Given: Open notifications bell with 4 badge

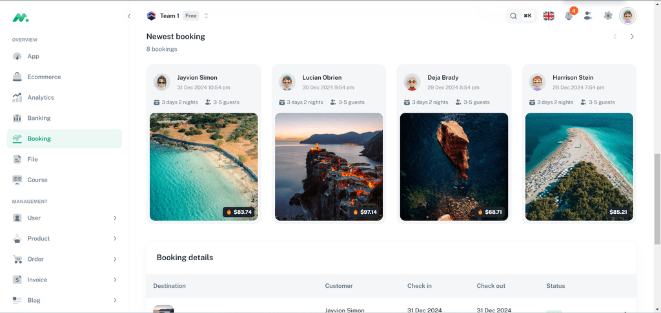Looking at the screenshot, I should point(569,16).
